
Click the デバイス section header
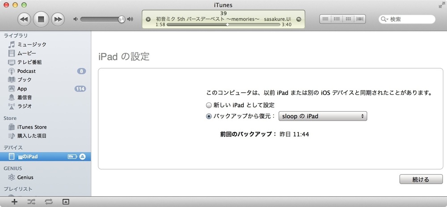(13, 148)
